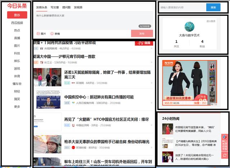Viewport: 230px width, 168px height.
Task: Dismiss the 环球时报 article with its X
Action: (152, 147)
